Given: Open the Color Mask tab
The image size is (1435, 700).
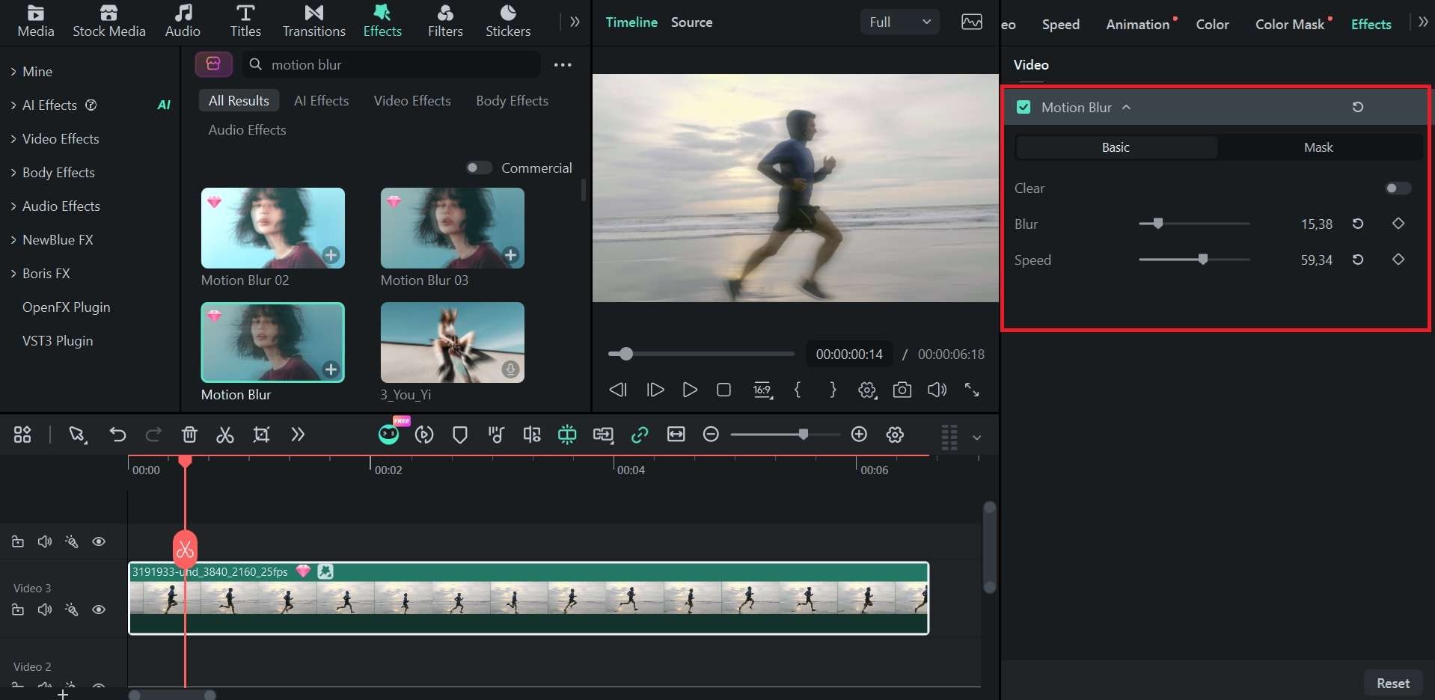Looking at the screenshot, I should (x=1290, y=24).
